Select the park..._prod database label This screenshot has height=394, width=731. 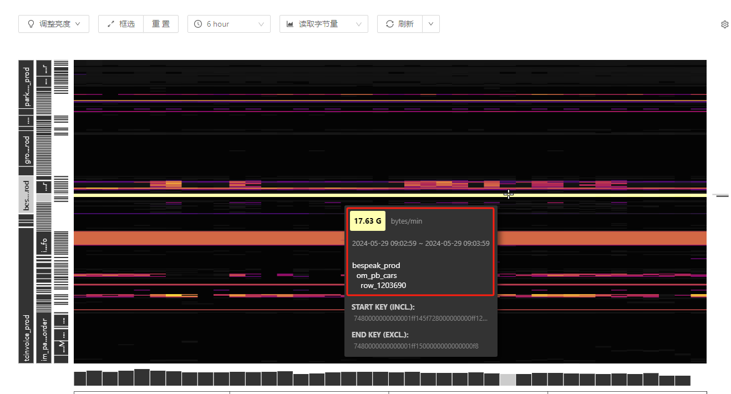[x=26, y=87]
